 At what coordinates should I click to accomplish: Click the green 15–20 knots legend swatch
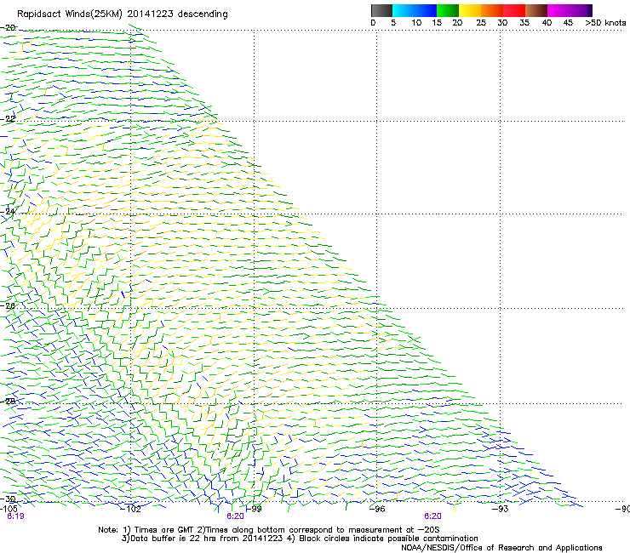point(448,10)
